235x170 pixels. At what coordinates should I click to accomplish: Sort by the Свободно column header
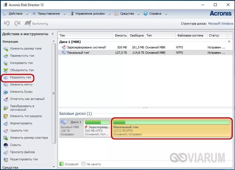coord(137,35)
